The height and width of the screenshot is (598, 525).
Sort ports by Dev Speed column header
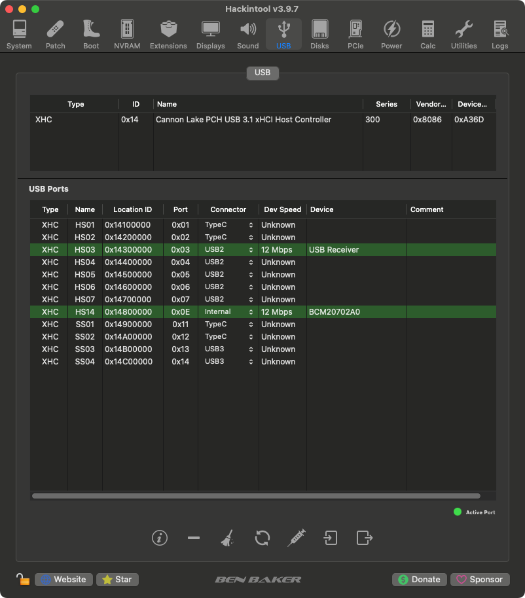point(282,209)
